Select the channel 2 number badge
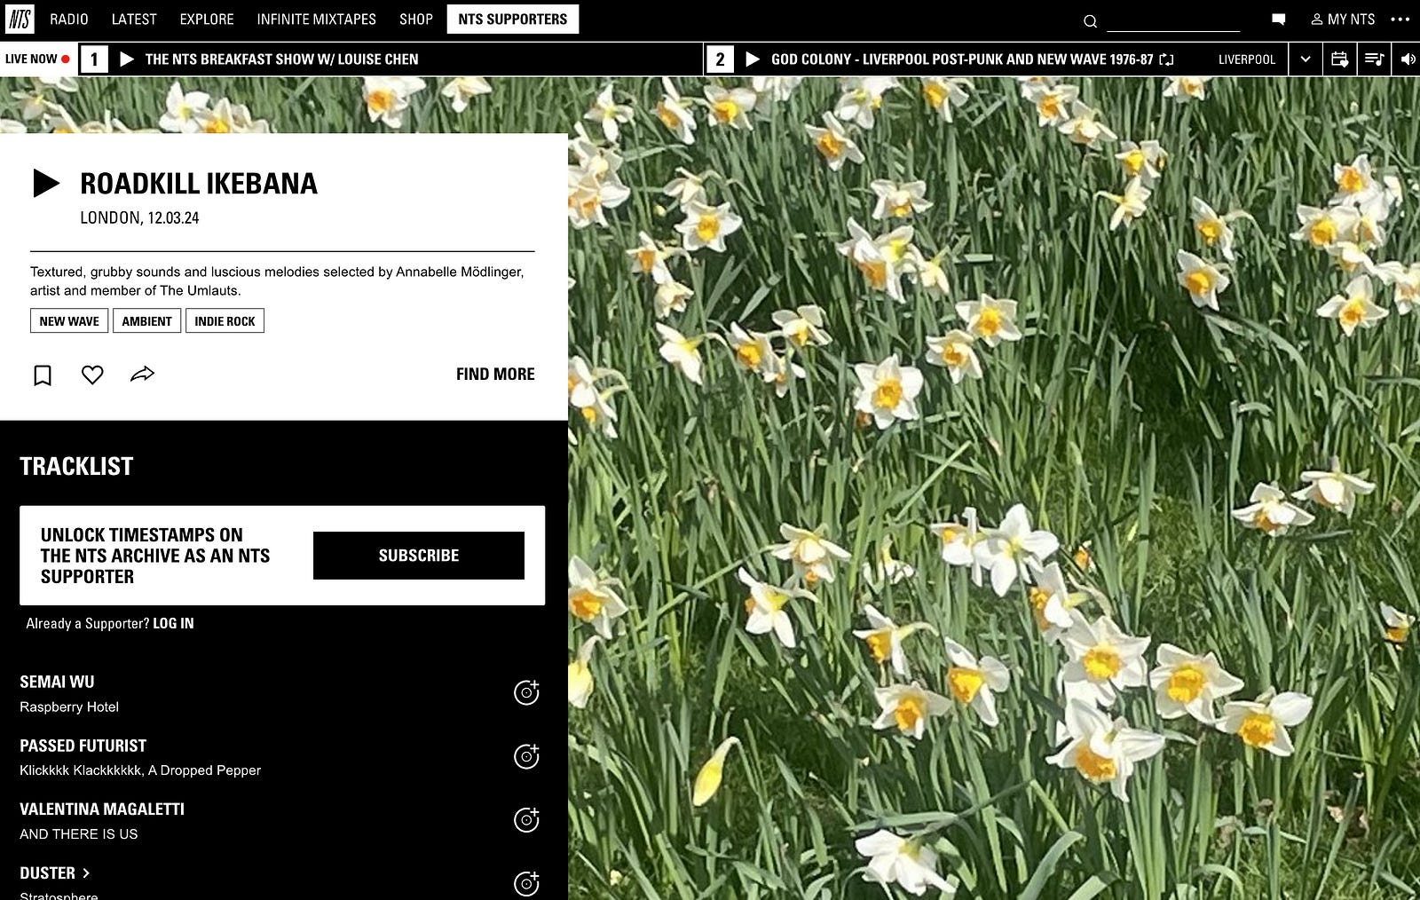Image resolution: width=1420 pixels, height=900 pixels. [720, 59]
